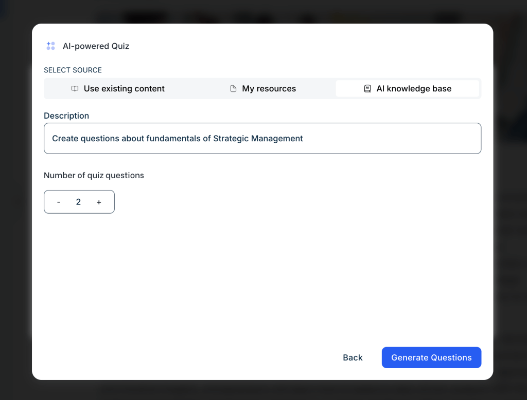Decrease quiz question count with minus button
Viewport: 527px width, 400px height.
click(59, 202)
